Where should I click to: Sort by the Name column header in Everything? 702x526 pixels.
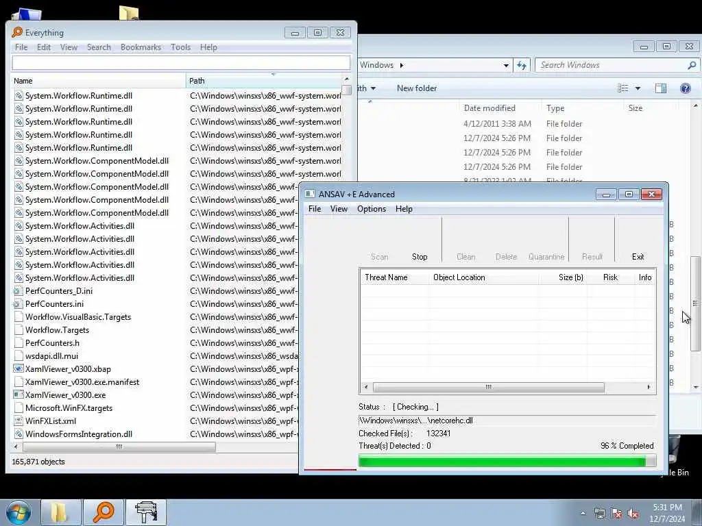99,81
